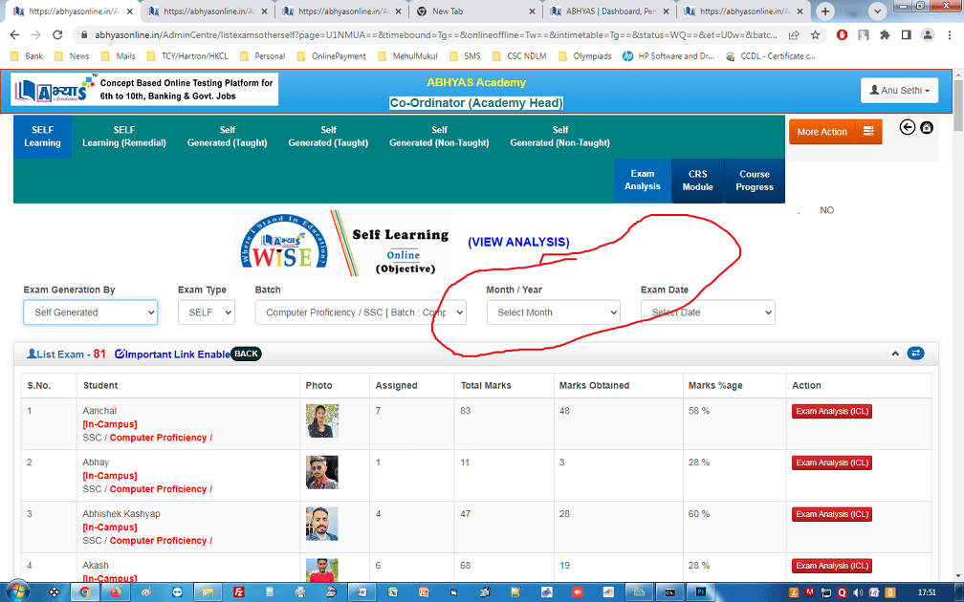Open the Exam Type SELF dropdown
Image resolution: width=964 pixels, height=602 pixels.
pyautogui.click(x=206, y=312)
